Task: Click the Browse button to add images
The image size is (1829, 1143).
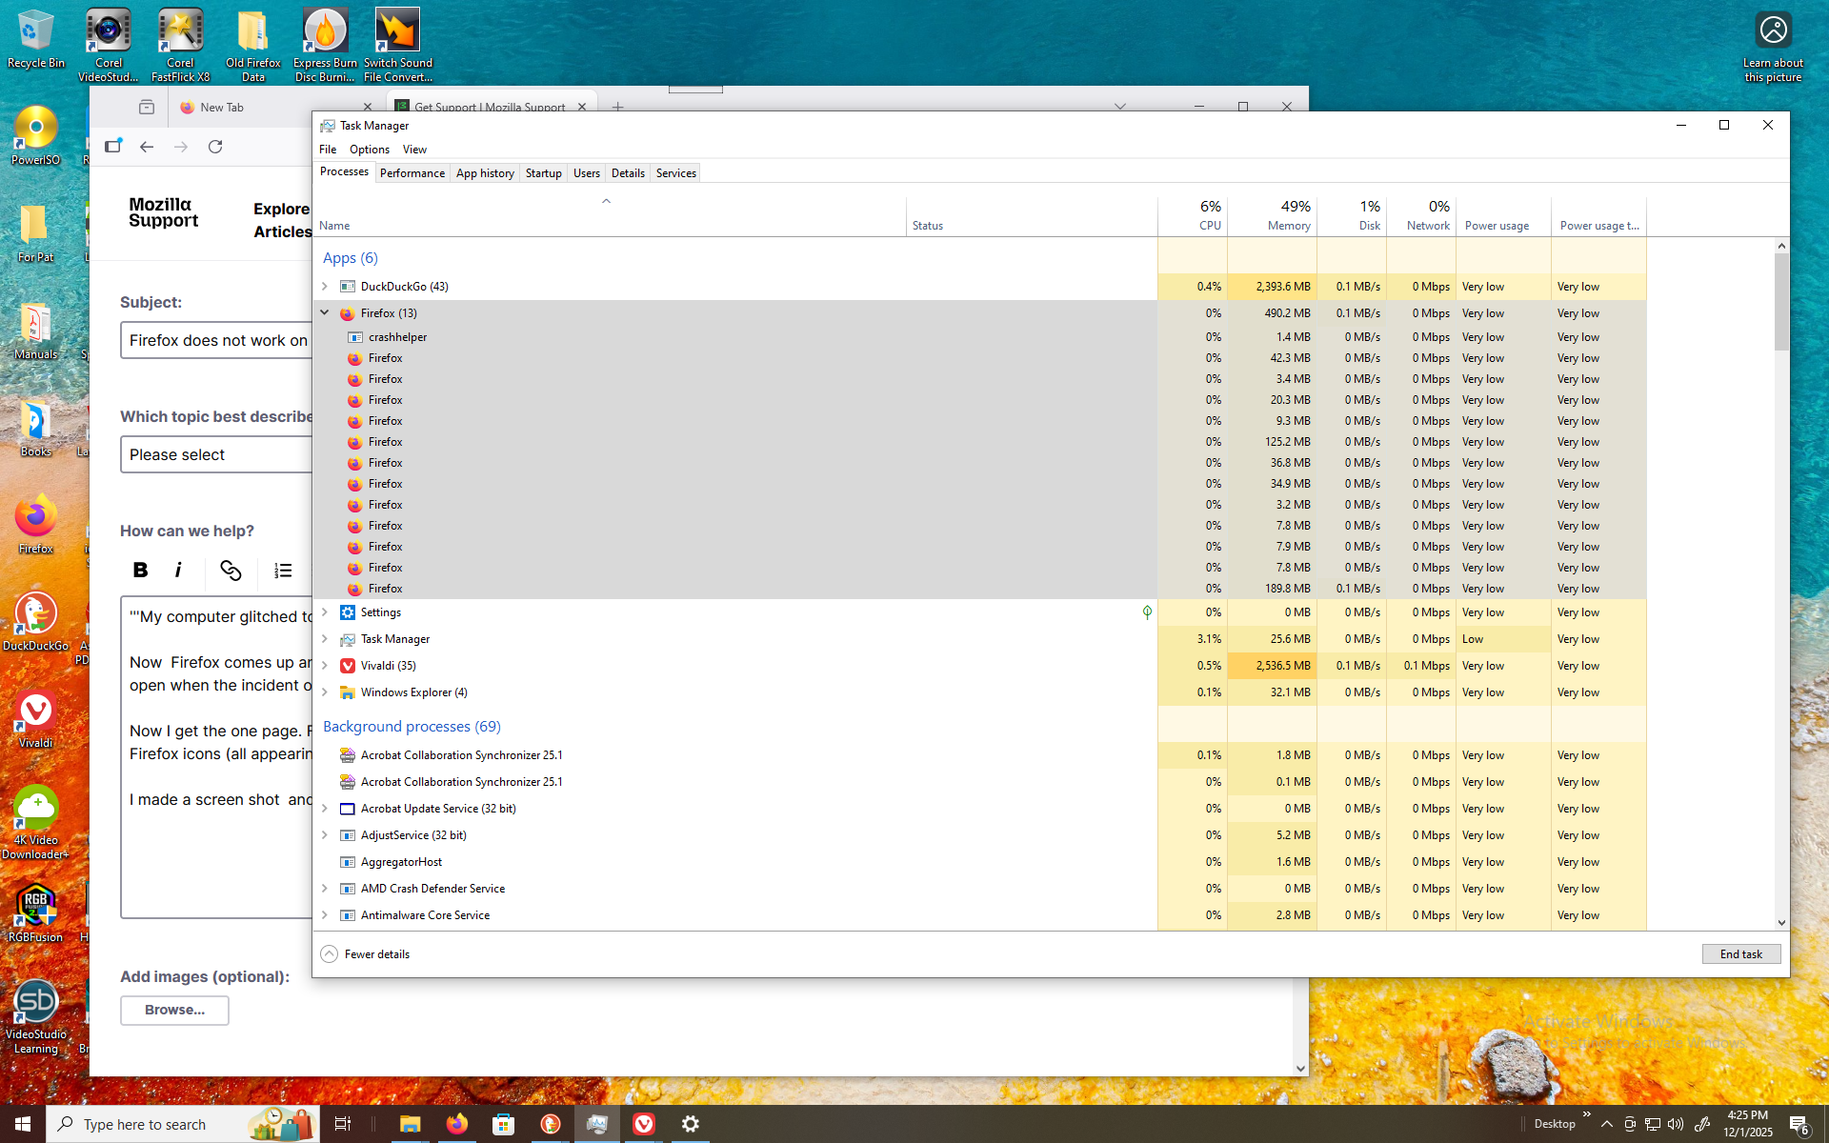Action: (x=174, y=1010)
